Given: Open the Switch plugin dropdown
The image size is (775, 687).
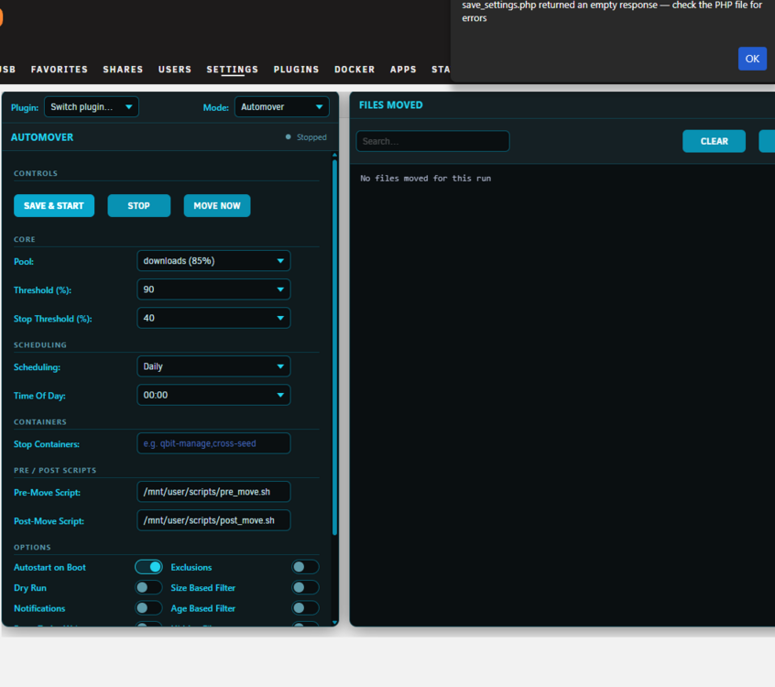Looking at the screenshot, I should coord(92,107).
